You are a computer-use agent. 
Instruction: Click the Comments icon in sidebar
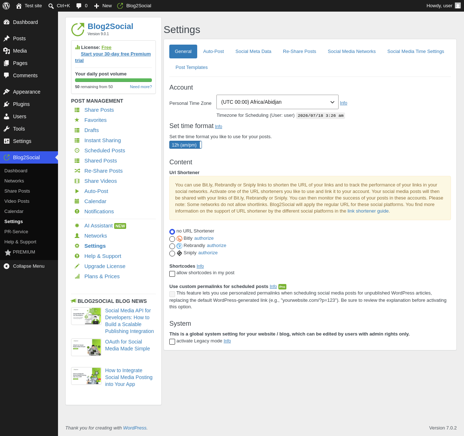(7, 75)
